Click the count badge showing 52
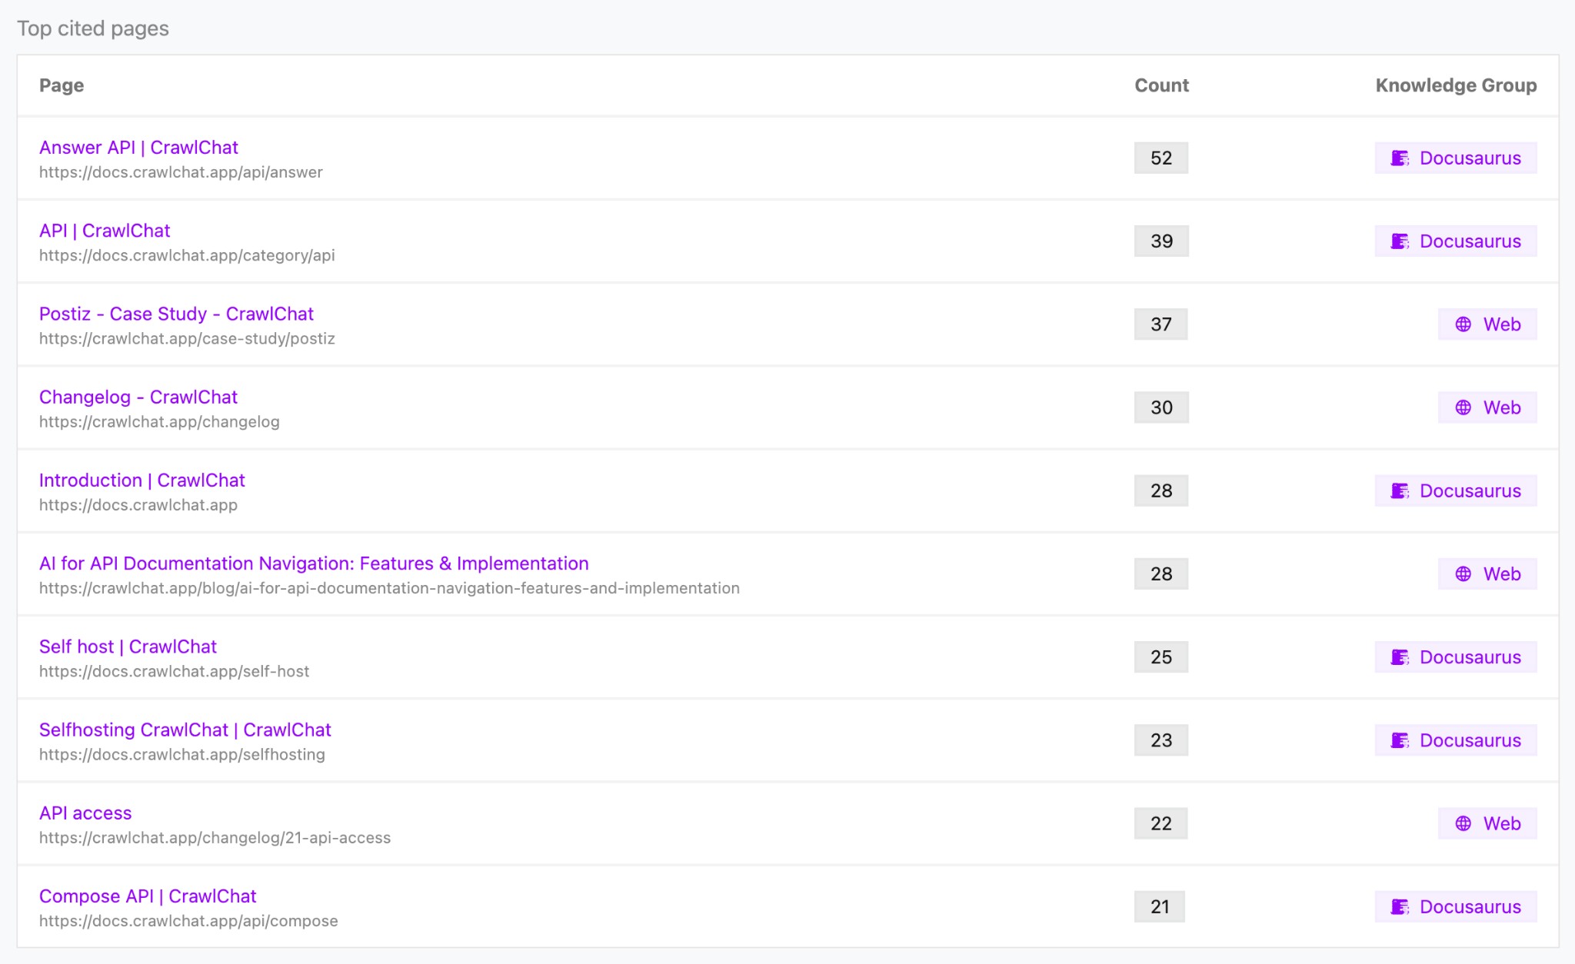The width and height of the screenshot is (1575, 964). coord(1160,158)
